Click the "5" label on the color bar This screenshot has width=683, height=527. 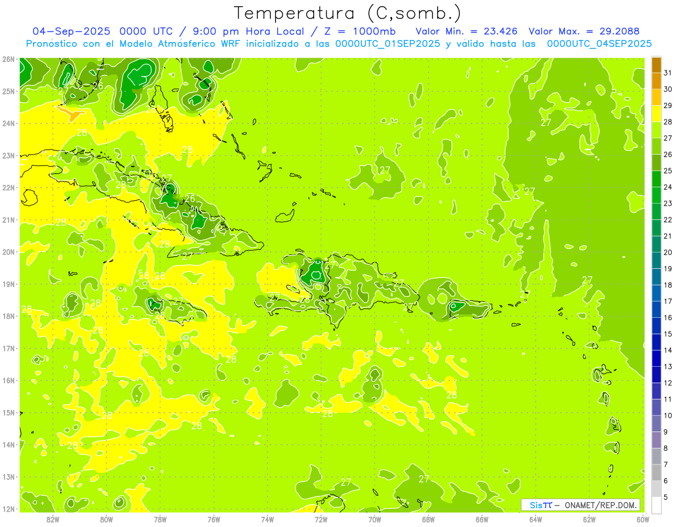point(666,497)
